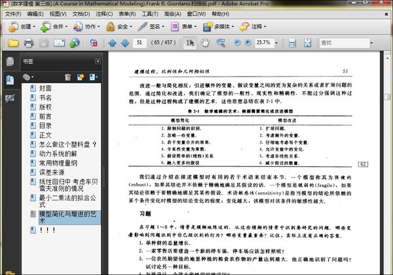
Task: Jump to the 误差来源 bookmark
Action: pyautogui.click(x=53, y=172)
